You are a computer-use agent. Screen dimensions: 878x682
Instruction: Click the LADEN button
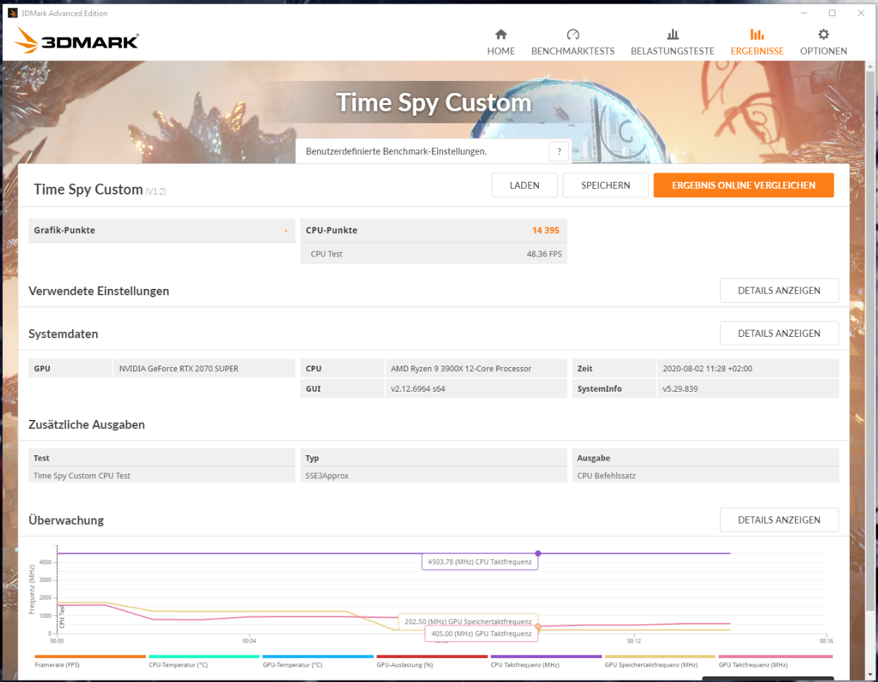(525, 185)
